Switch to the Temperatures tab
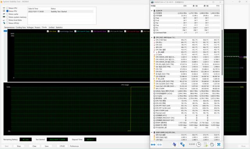The image size is (250, 149). coord(9,28)
